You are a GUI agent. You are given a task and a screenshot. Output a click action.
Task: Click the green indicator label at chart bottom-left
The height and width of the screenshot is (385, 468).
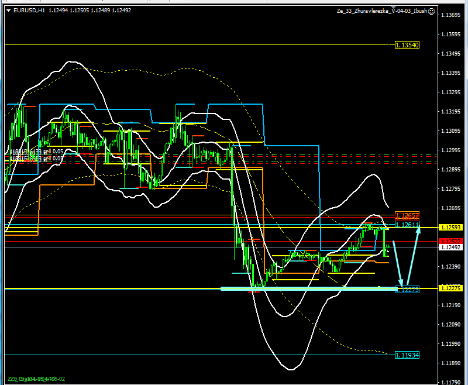[x=36, y=379]
